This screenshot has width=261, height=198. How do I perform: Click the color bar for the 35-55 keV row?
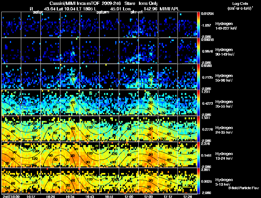pyautogui.click(x=198, y=103)
